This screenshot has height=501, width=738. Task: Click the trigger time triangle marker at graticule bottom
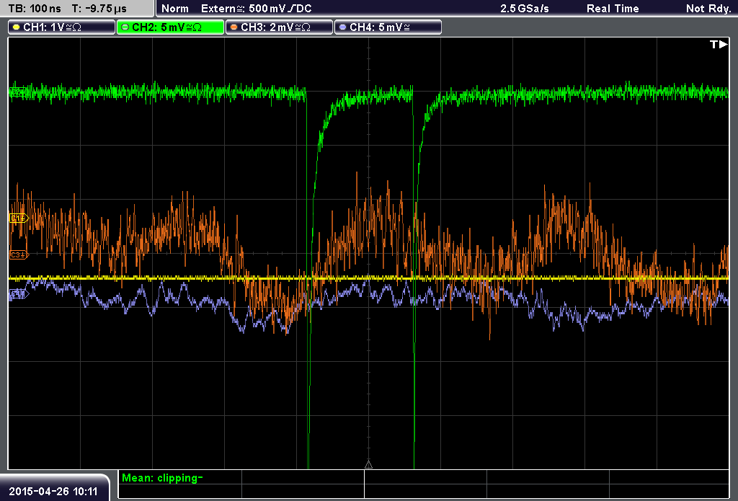(368, 465)
